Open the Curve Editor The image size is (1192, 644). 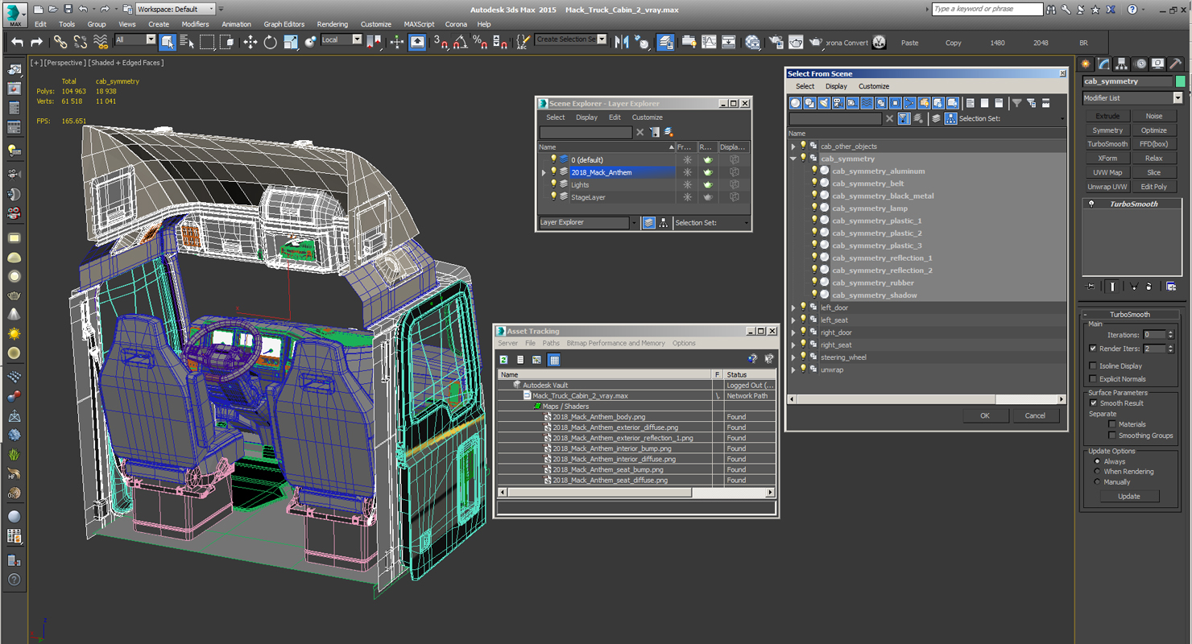pos(709,42)
